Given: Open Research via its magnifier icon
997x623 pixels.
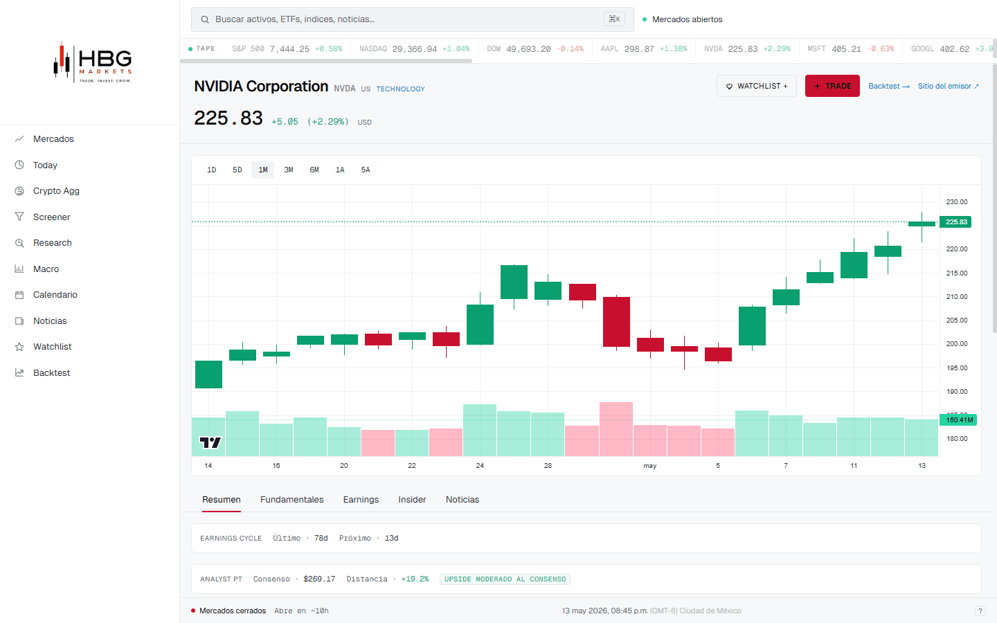Looking at the screenshot, I should (x=19, y=243).
